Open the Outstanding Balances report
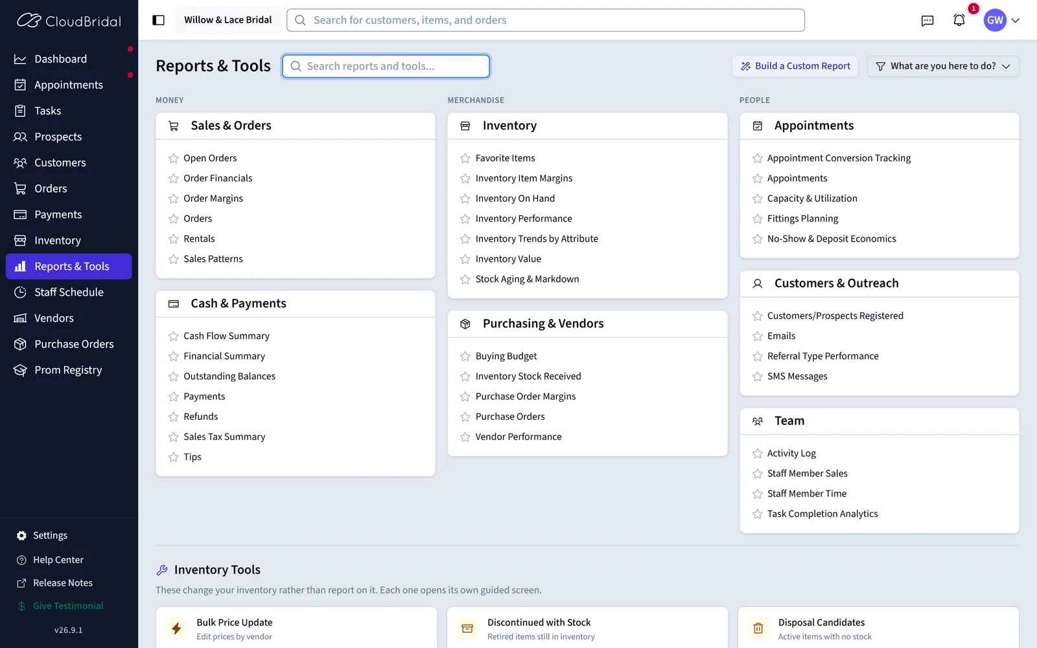 click(229, 376)
